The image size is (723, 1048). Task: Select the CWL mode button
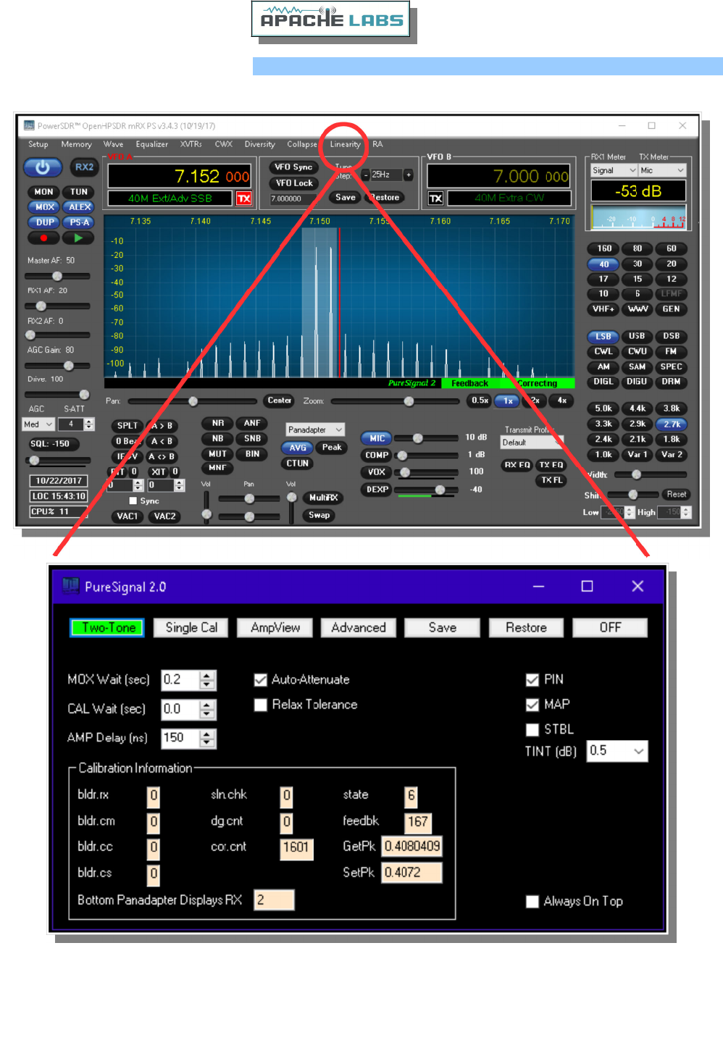click(x=603, y=352)
